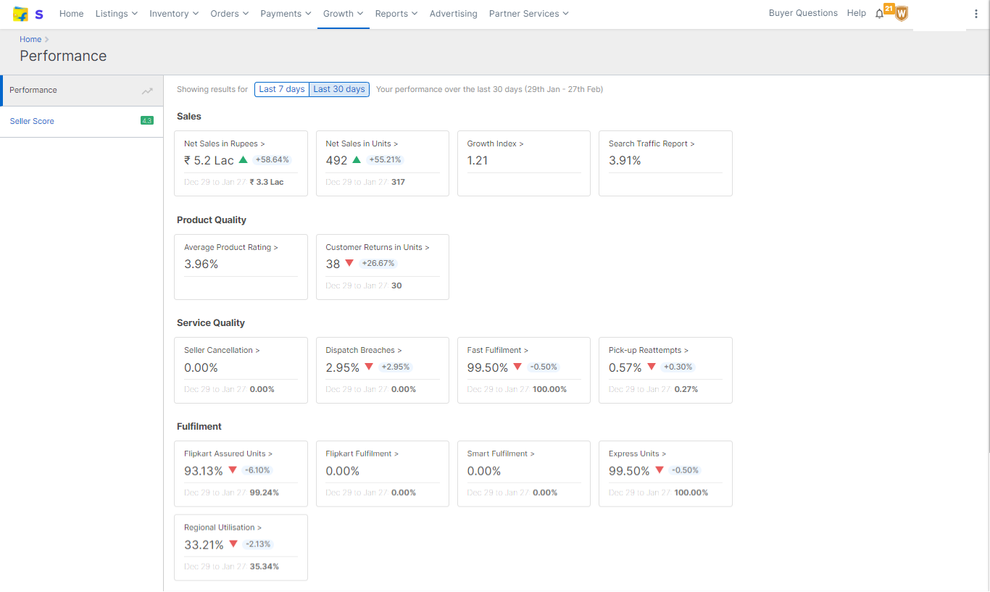Open Buyer Questions in the top bar
The width and height of the screenshot is (990, 592).
(803, 13)
